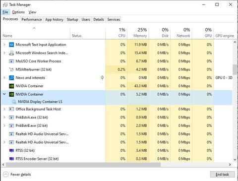Open the Startup tab
Image resolution: width=238 pixels, height=181 pixels.
coord(72,19)
